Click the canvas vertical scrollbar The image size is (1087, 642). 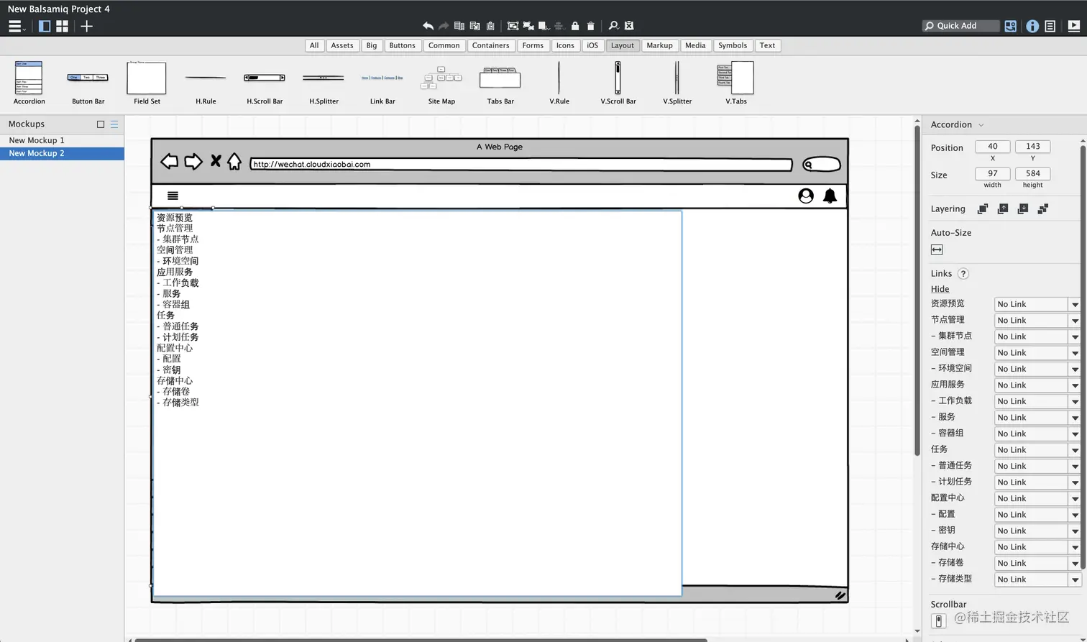tap(917, 290)
